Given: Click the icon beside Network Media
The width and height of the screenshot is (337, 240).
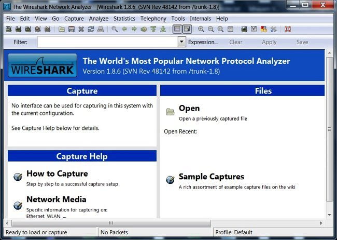Looking at the screenshot, I should tap(18, 205).
